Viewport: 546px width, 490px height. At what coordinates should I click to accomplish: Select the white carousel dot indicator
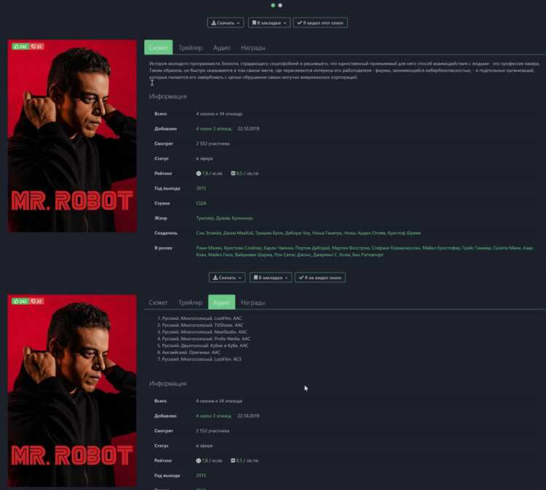point(280,5)
